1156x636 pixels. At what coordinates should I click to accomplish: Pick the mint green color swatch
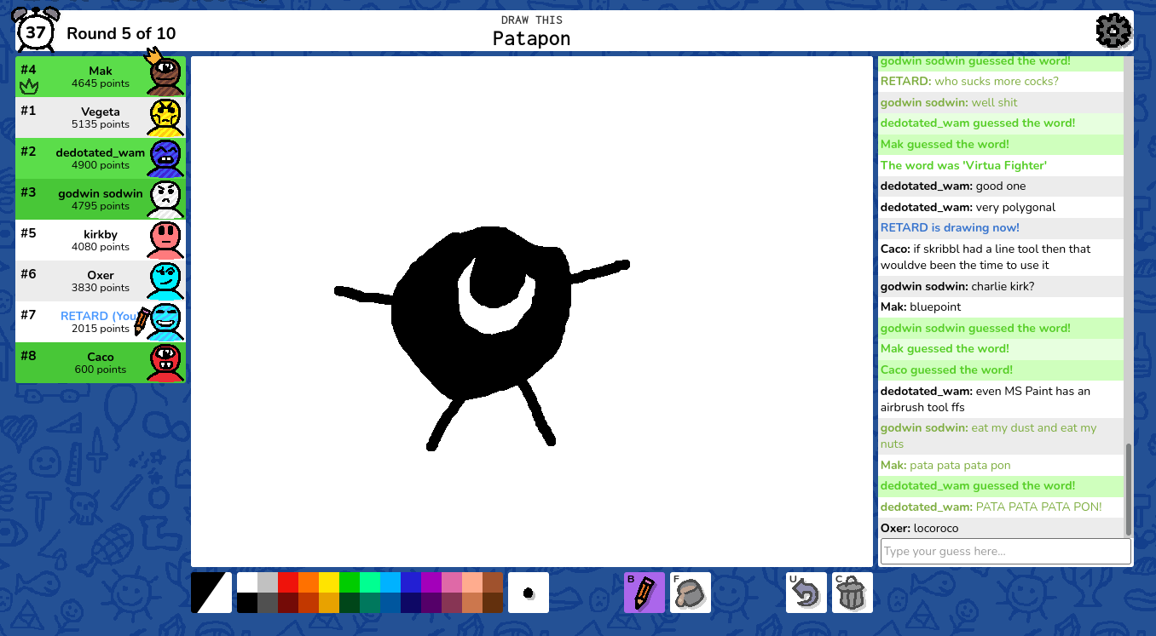point(370,582)
